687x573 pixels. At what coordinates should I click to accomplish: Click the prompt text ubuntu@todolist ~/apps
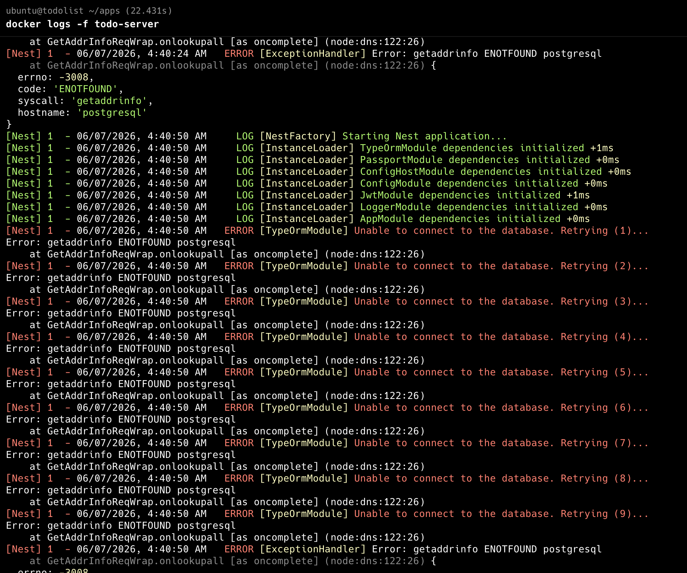63,11
